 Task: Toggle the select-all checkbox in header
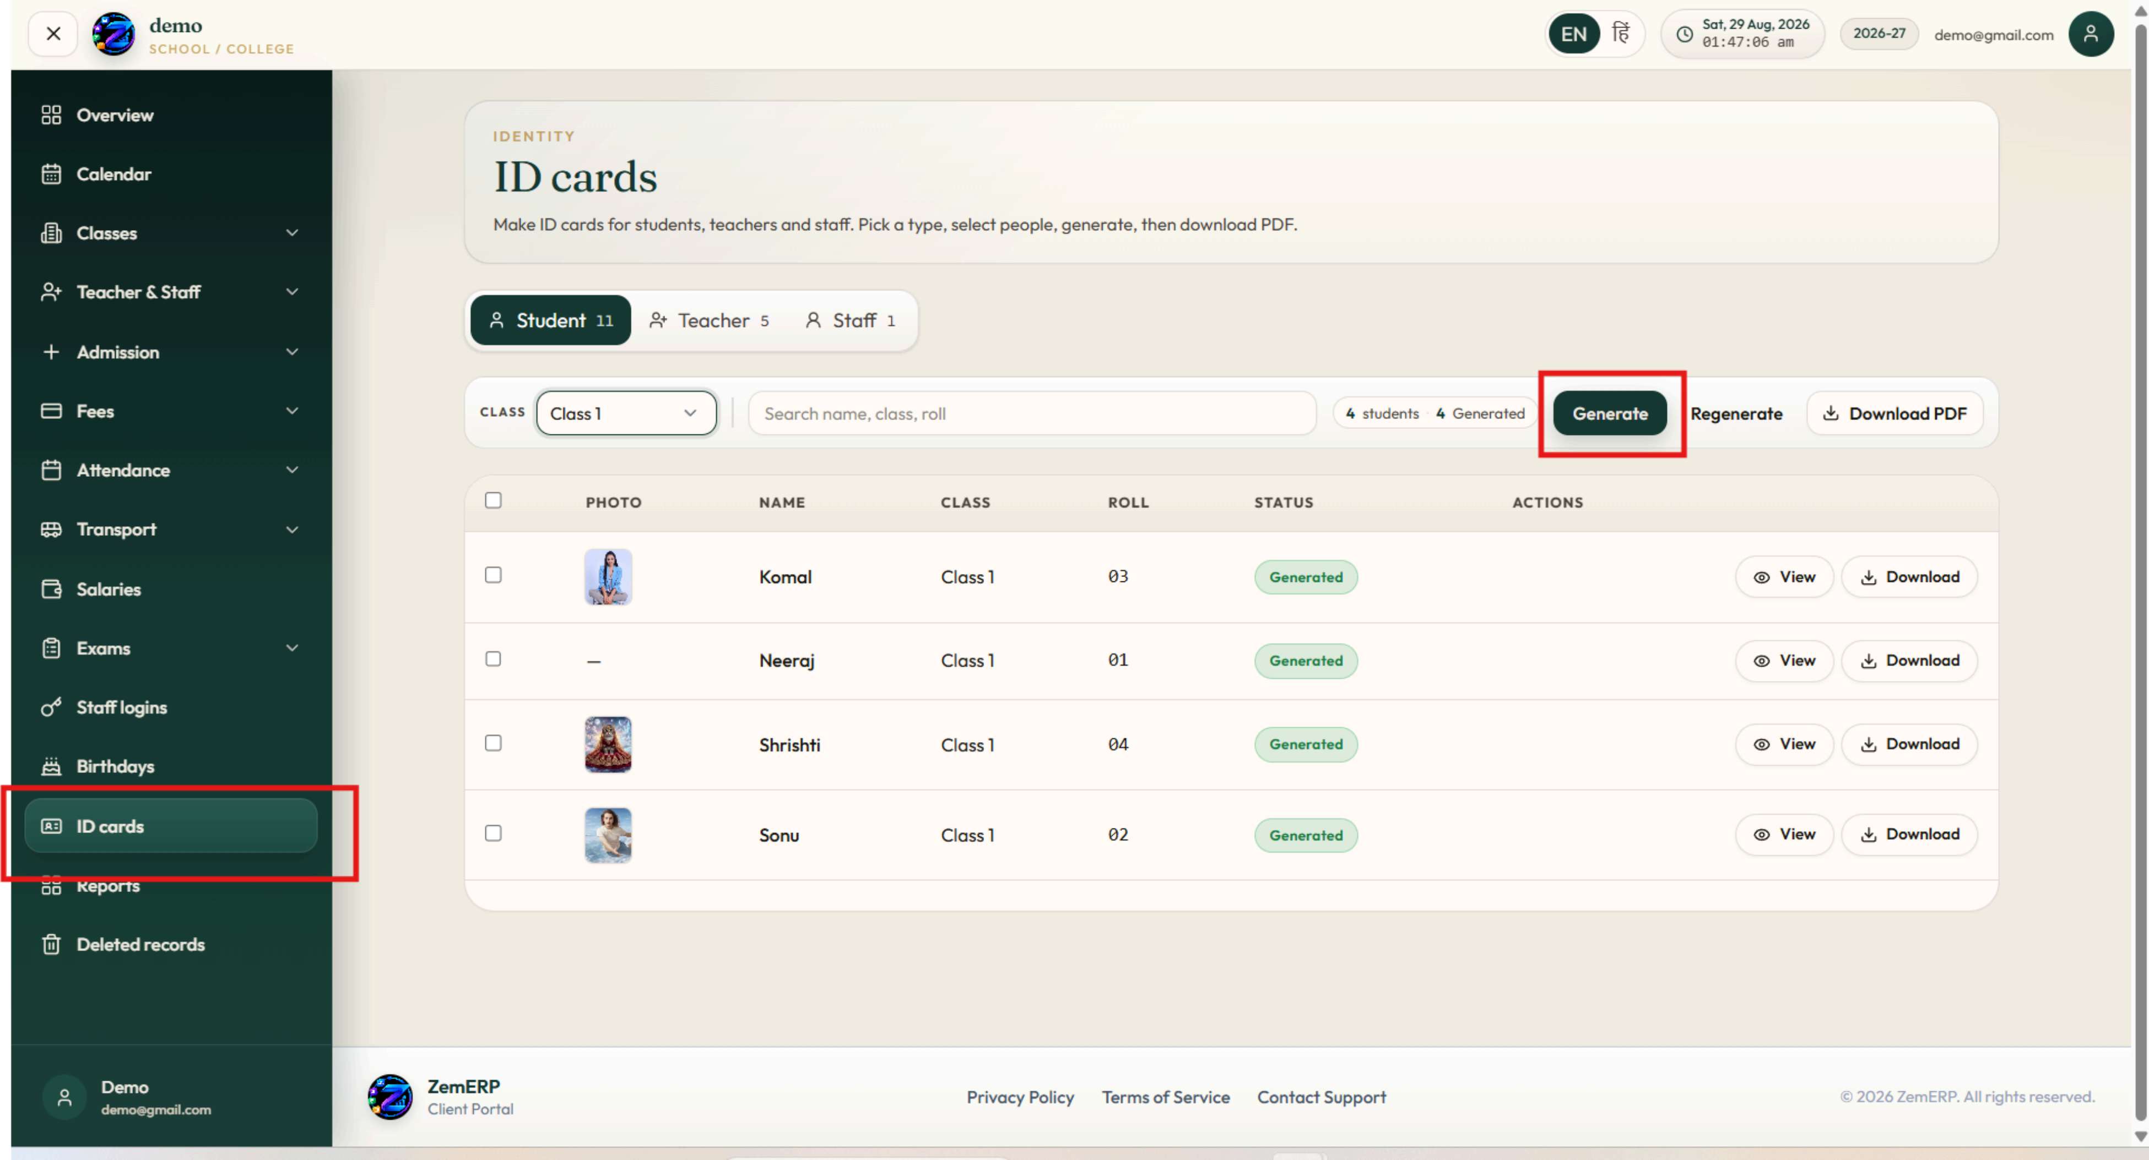coord(493,500)
